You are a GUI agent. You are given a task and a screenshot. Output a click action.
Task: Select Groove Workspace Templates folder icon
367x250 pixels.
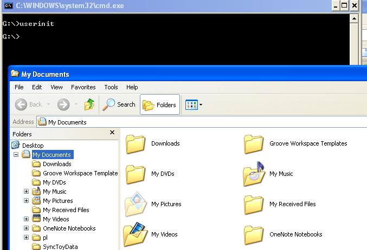254,144
